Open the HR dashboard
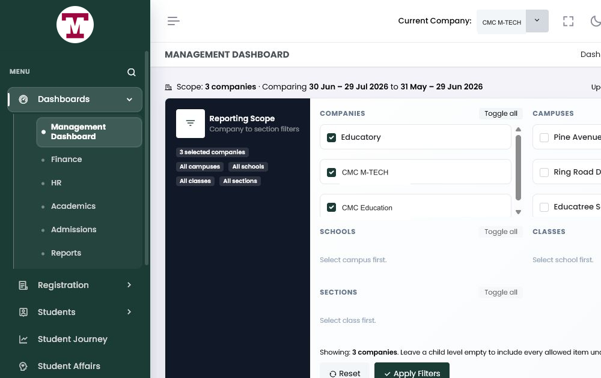 [x=56, y=183]
